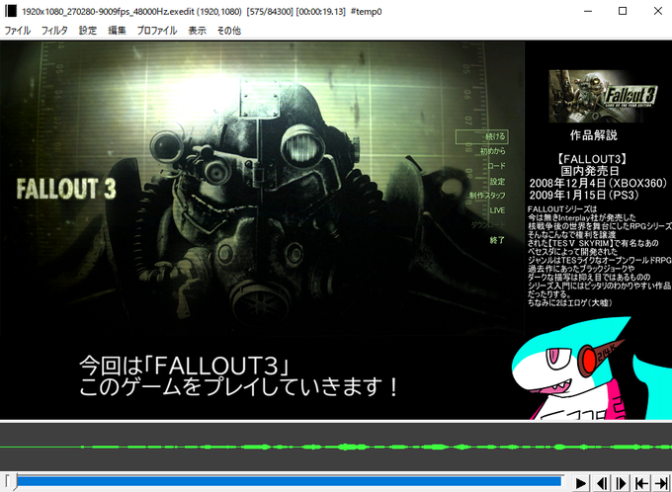
Task: Click the 今回は「FALLOUT3」 subtitle line
Action: pyautogui.click(x=184, y=366)
